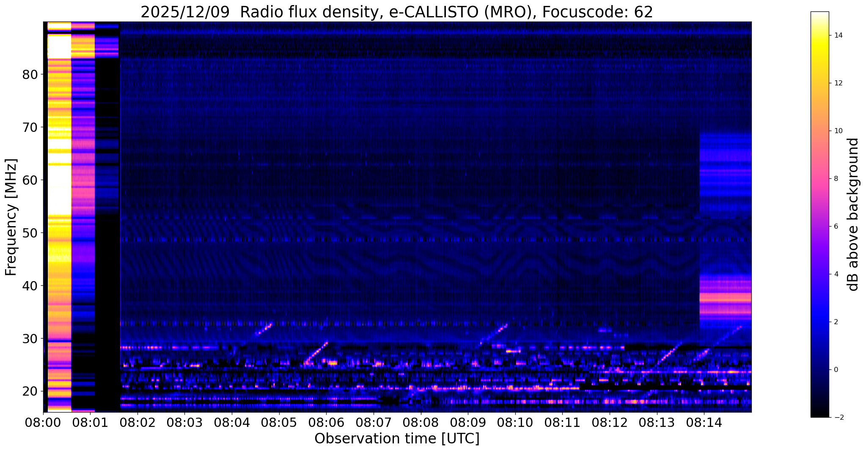Click the 08:13 time tick label
This screenshot has height=451, width=866.
pyautogui.click(x=657, y=422)
